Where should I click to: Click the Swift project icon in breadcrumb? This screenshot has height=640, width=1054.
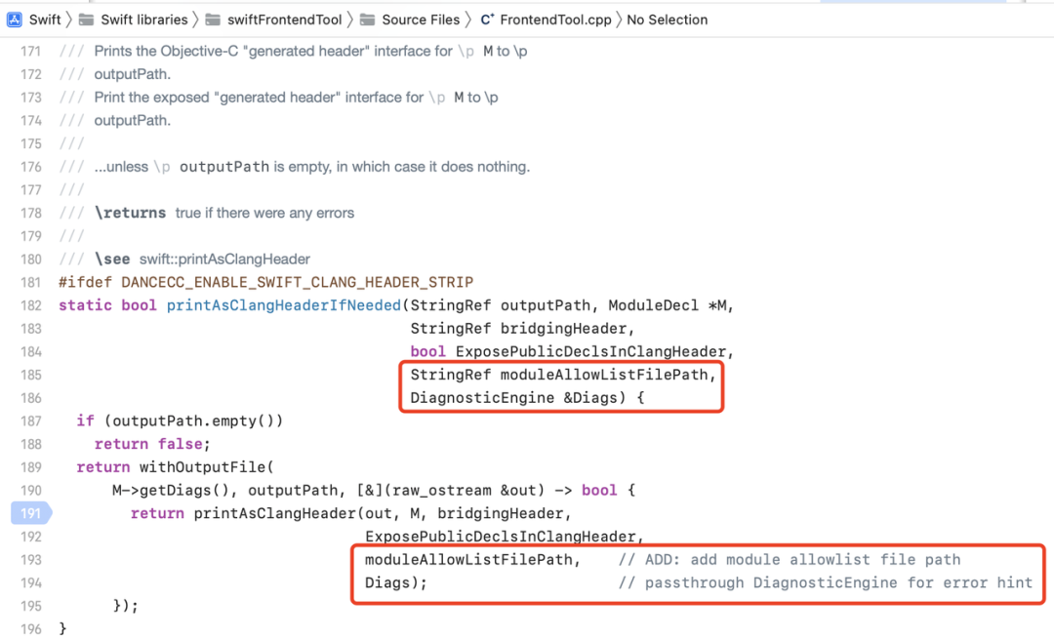tap(14, 20)
